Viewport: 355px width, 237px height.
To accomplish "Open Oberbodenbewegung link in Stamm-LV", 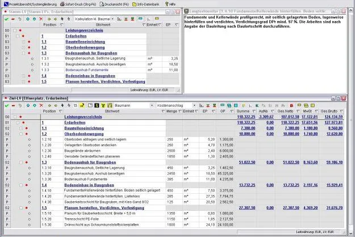I will tap(85, 47).
